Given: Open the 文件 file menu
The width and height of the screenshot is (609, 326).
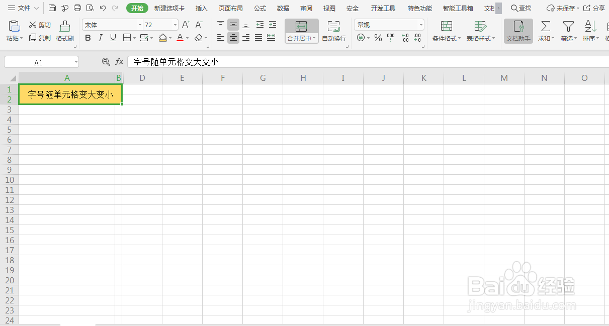Looking at the screenshot, I should (23, 8).
